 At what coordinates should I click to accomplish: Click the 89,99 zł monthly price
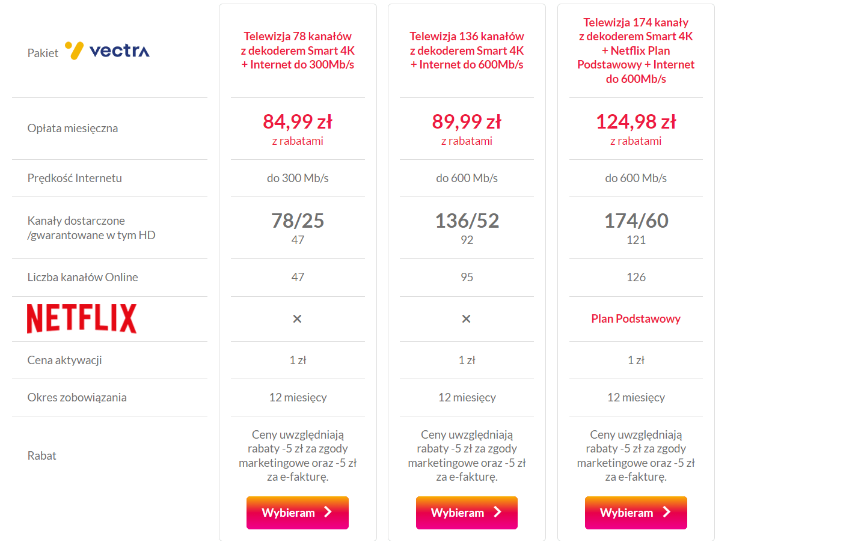click(467, 122)
